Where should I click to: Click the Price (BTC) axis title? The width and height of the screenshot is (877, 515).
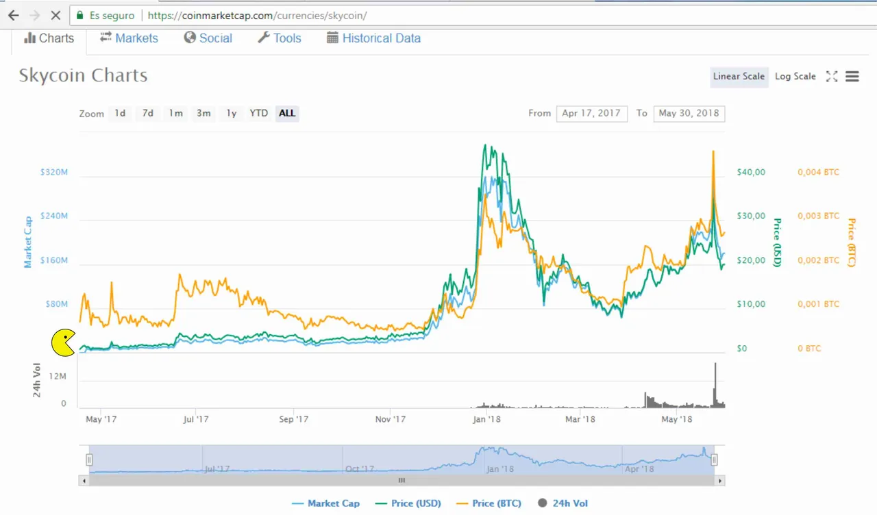coord(852,242)
